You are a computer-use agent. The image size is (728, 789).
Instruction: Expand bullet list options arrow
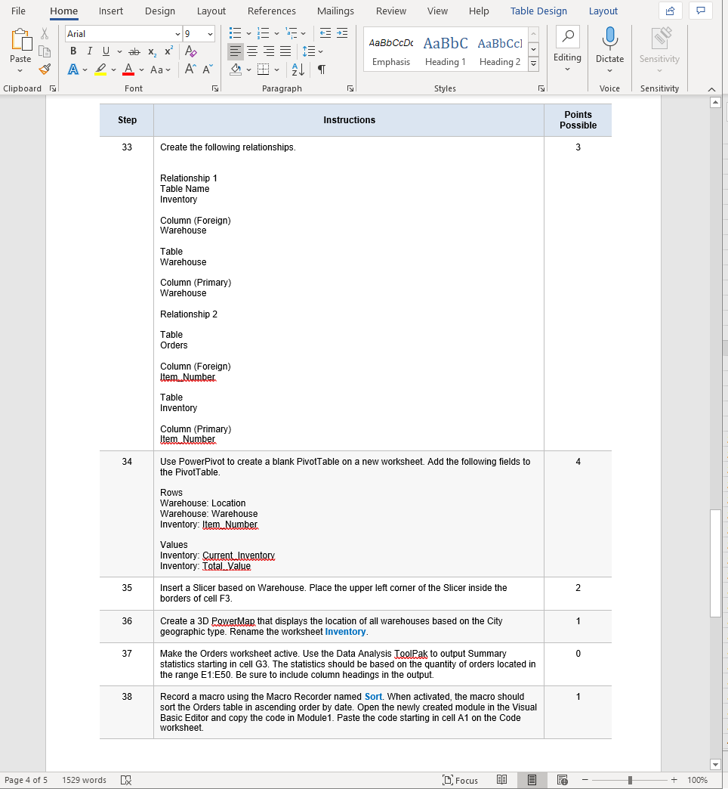pyautogui.click(x=248, y=34)
